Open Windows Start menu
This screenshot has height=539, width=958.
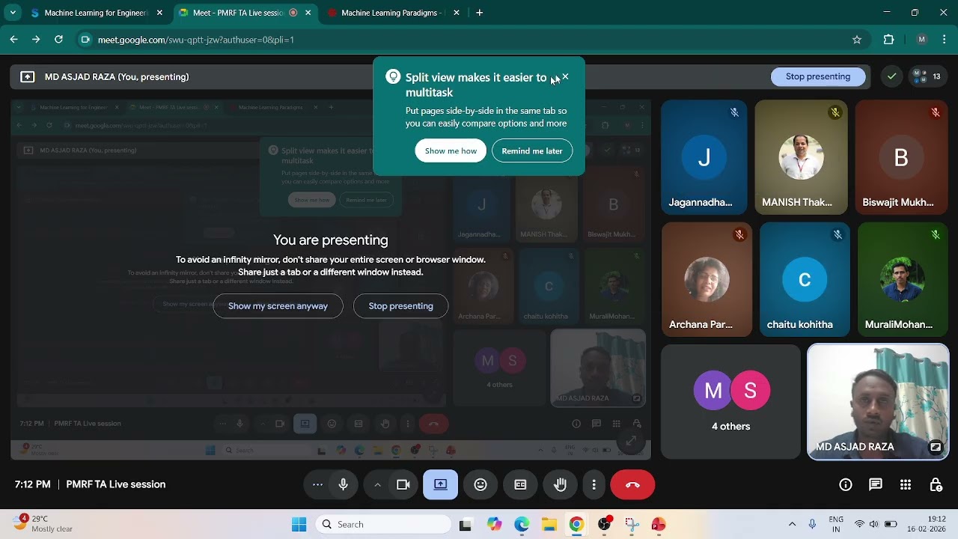click(299, 524)
